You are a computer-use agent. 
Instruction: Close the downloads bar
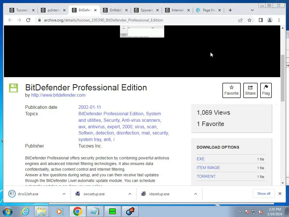pyautogui.click(x=280, y=193)
